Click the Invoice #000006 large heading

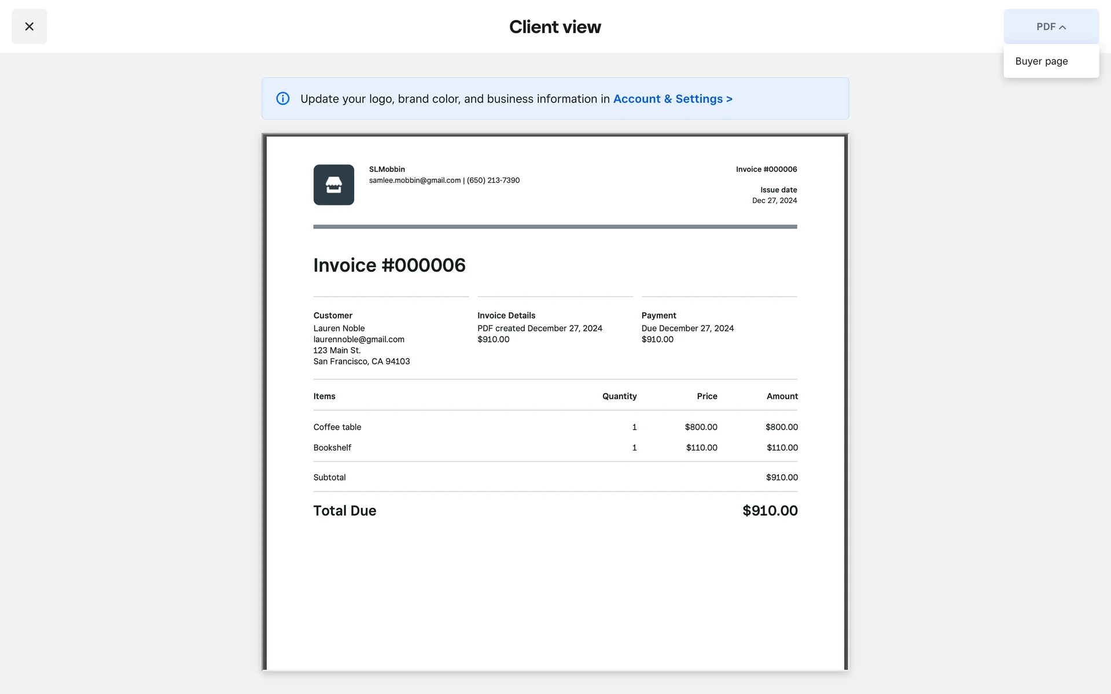coord(389,265)
